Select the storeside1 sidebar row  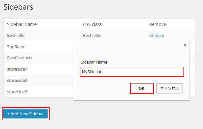(17, 69)
